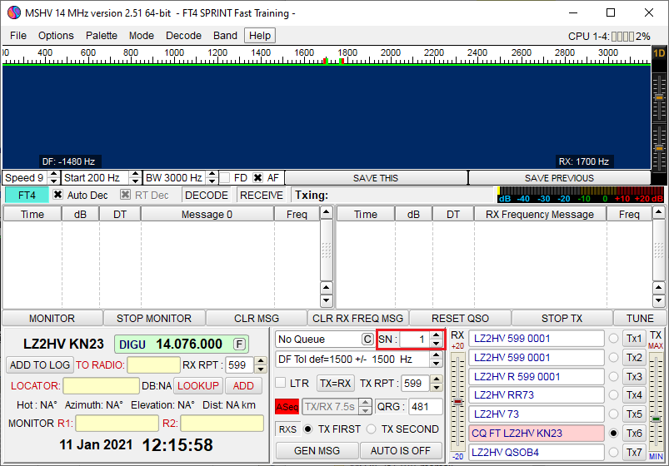Toggle the RT Dec checkbox
Screen dimensions: 669x466
click(125, 195)
